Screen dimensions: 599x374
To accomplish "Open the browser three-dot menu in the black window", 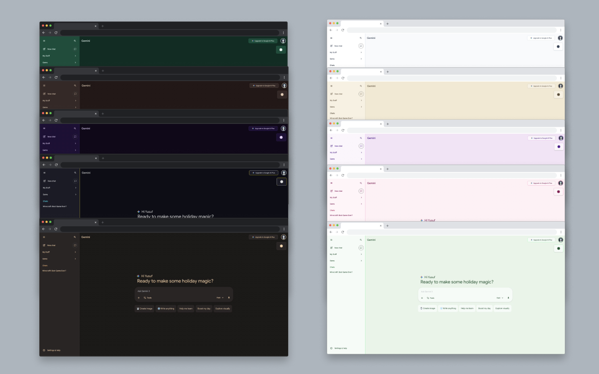I will tap(284, 229).
